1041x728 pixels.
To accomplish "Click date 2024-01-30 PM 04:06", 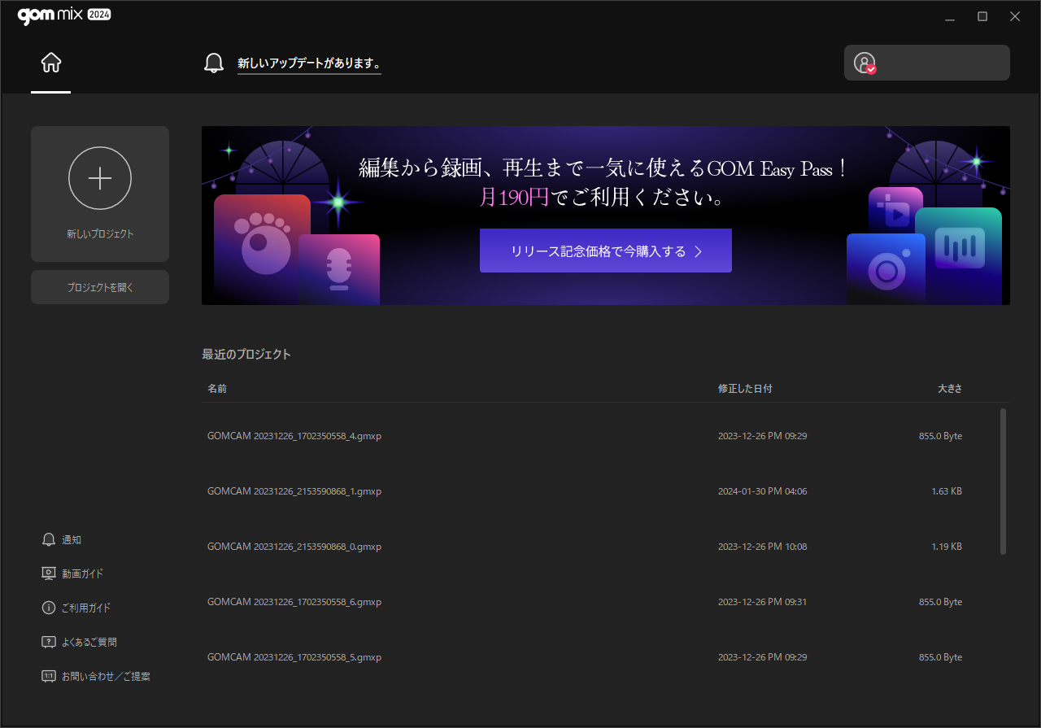I will tap(762, 491).
